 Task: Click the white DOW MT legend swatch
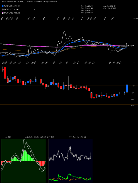click(3, 9)
